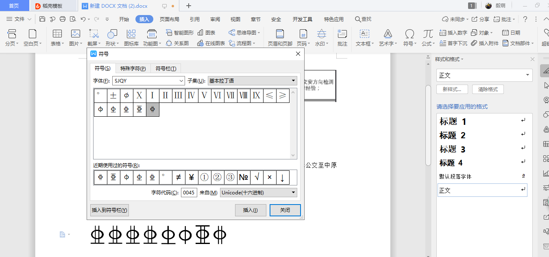This screenshot has width=549, height=257.
Task: Switch to Symbol Bar (符号栏) tab
Action: click(x=166, y=68)
